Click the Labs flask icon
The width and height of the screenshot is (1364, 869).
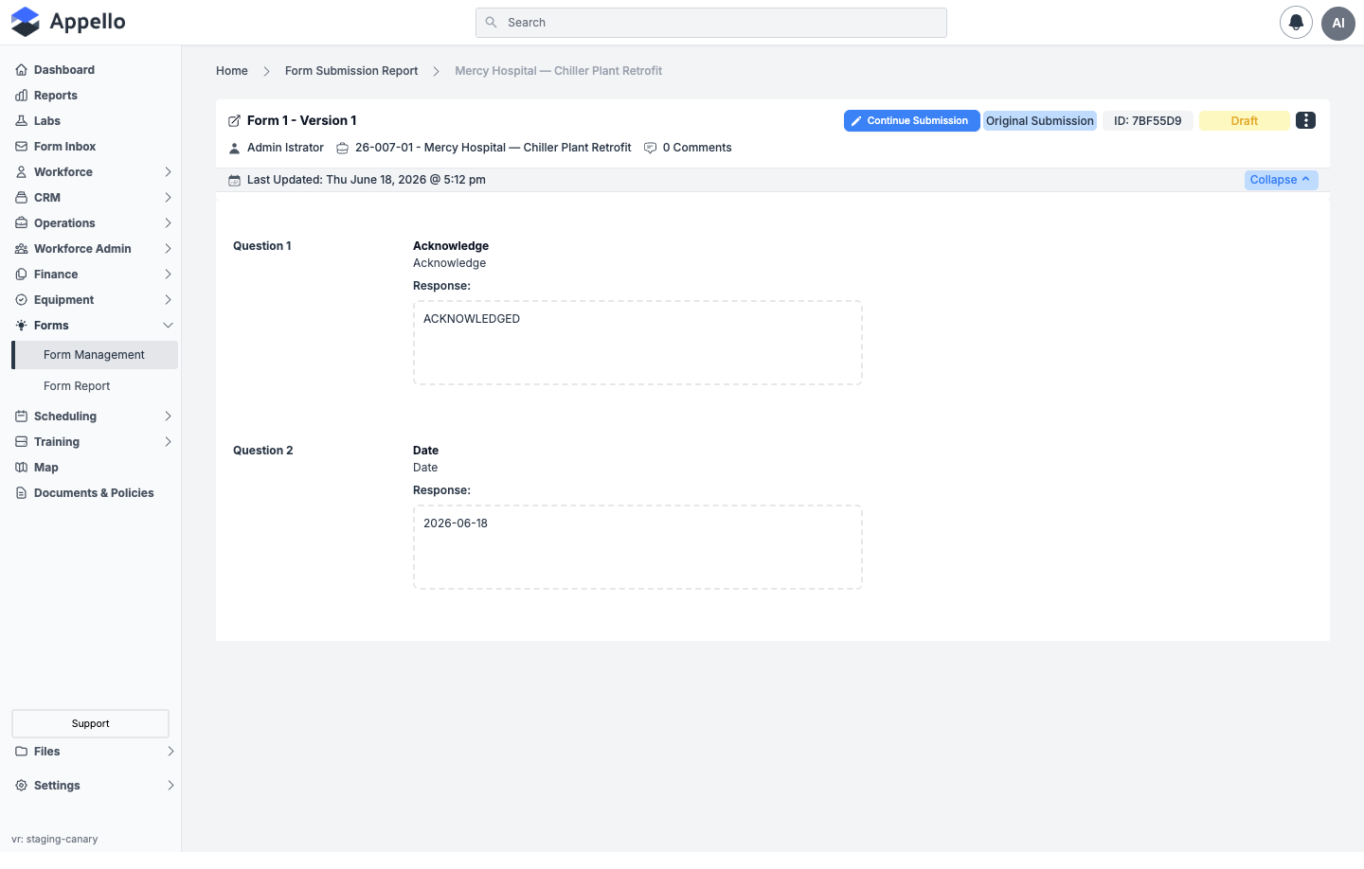21,121
